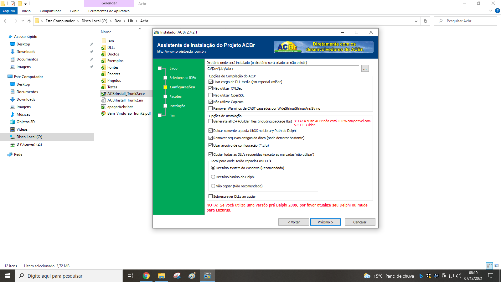
Task: Refresh the Explorer folder view
Action: tap(425, 21)
